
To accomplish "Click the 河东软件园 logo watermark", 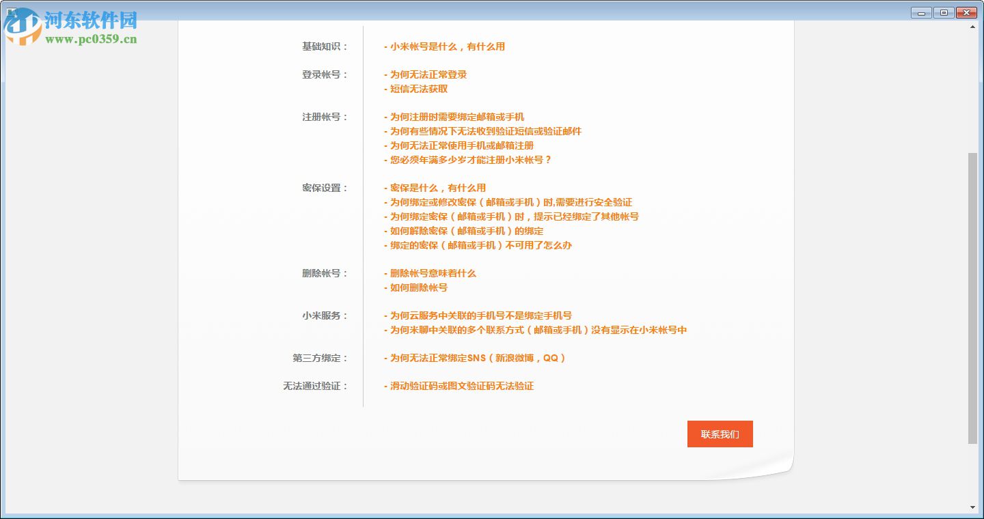I will pos(68,25).
